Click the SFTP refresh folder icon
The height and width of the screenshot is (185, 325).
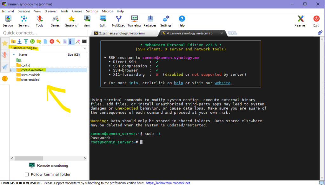[x=32, y=41]
